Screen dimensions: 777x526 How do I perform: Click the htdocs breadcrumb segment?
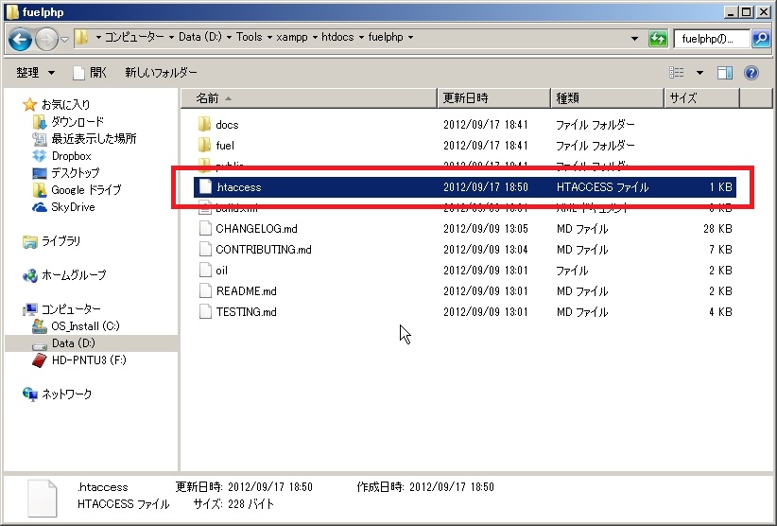[337, 37]
